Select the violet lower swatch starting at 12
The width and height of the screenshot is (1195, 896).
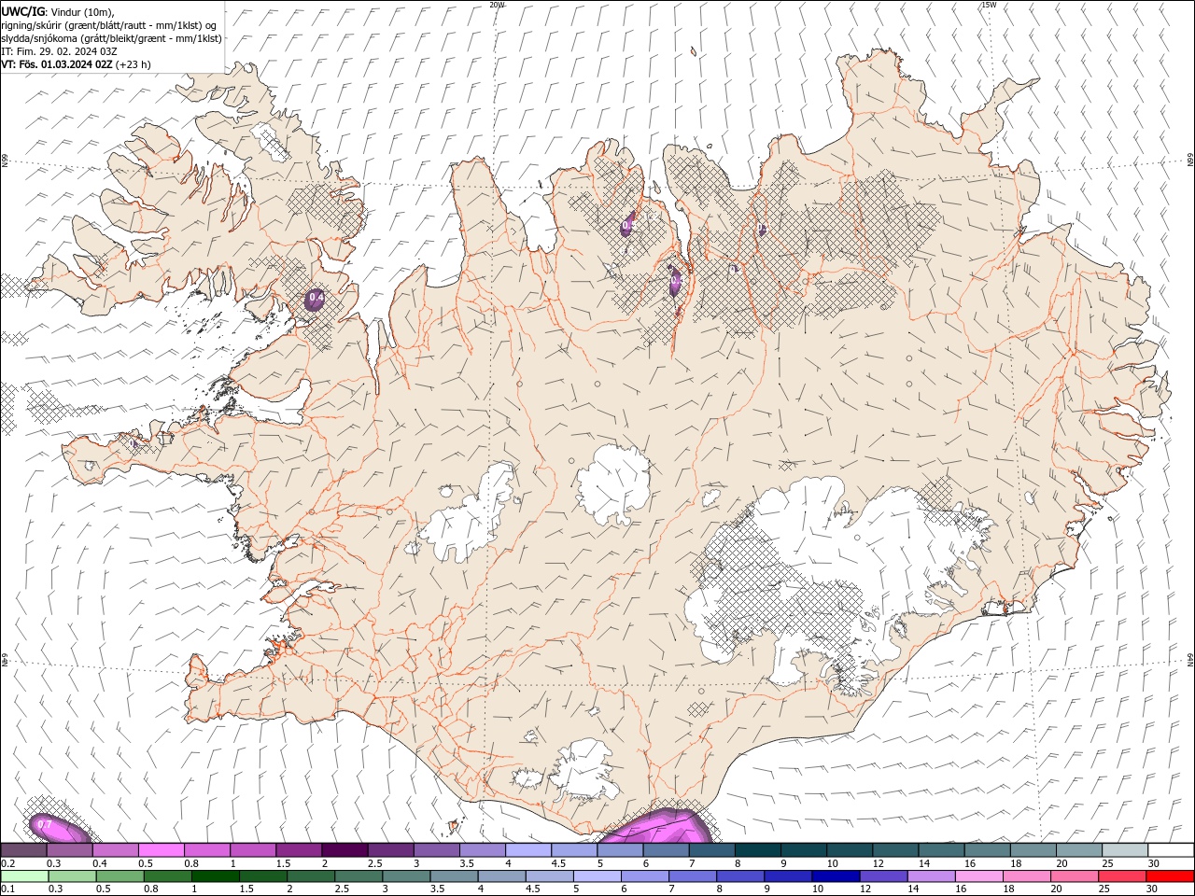click(883, 876)
